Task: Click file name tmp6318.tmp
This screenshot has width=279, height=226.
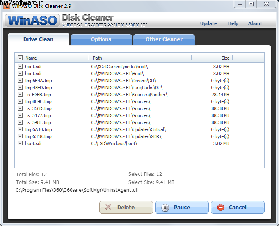Action: [x=39, y=136]
